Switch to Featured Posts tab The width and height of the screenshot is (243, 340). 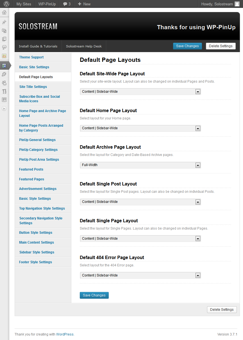pos(43,169)
